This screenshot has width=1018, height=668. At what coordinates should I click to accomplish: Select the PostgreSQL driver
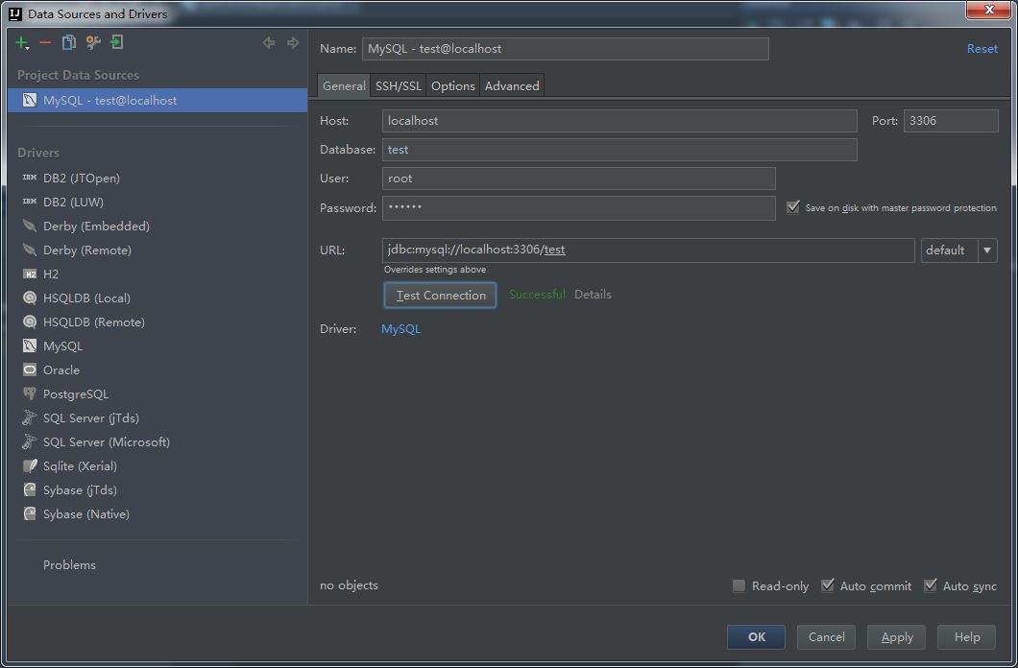click(x=75, y=394)
